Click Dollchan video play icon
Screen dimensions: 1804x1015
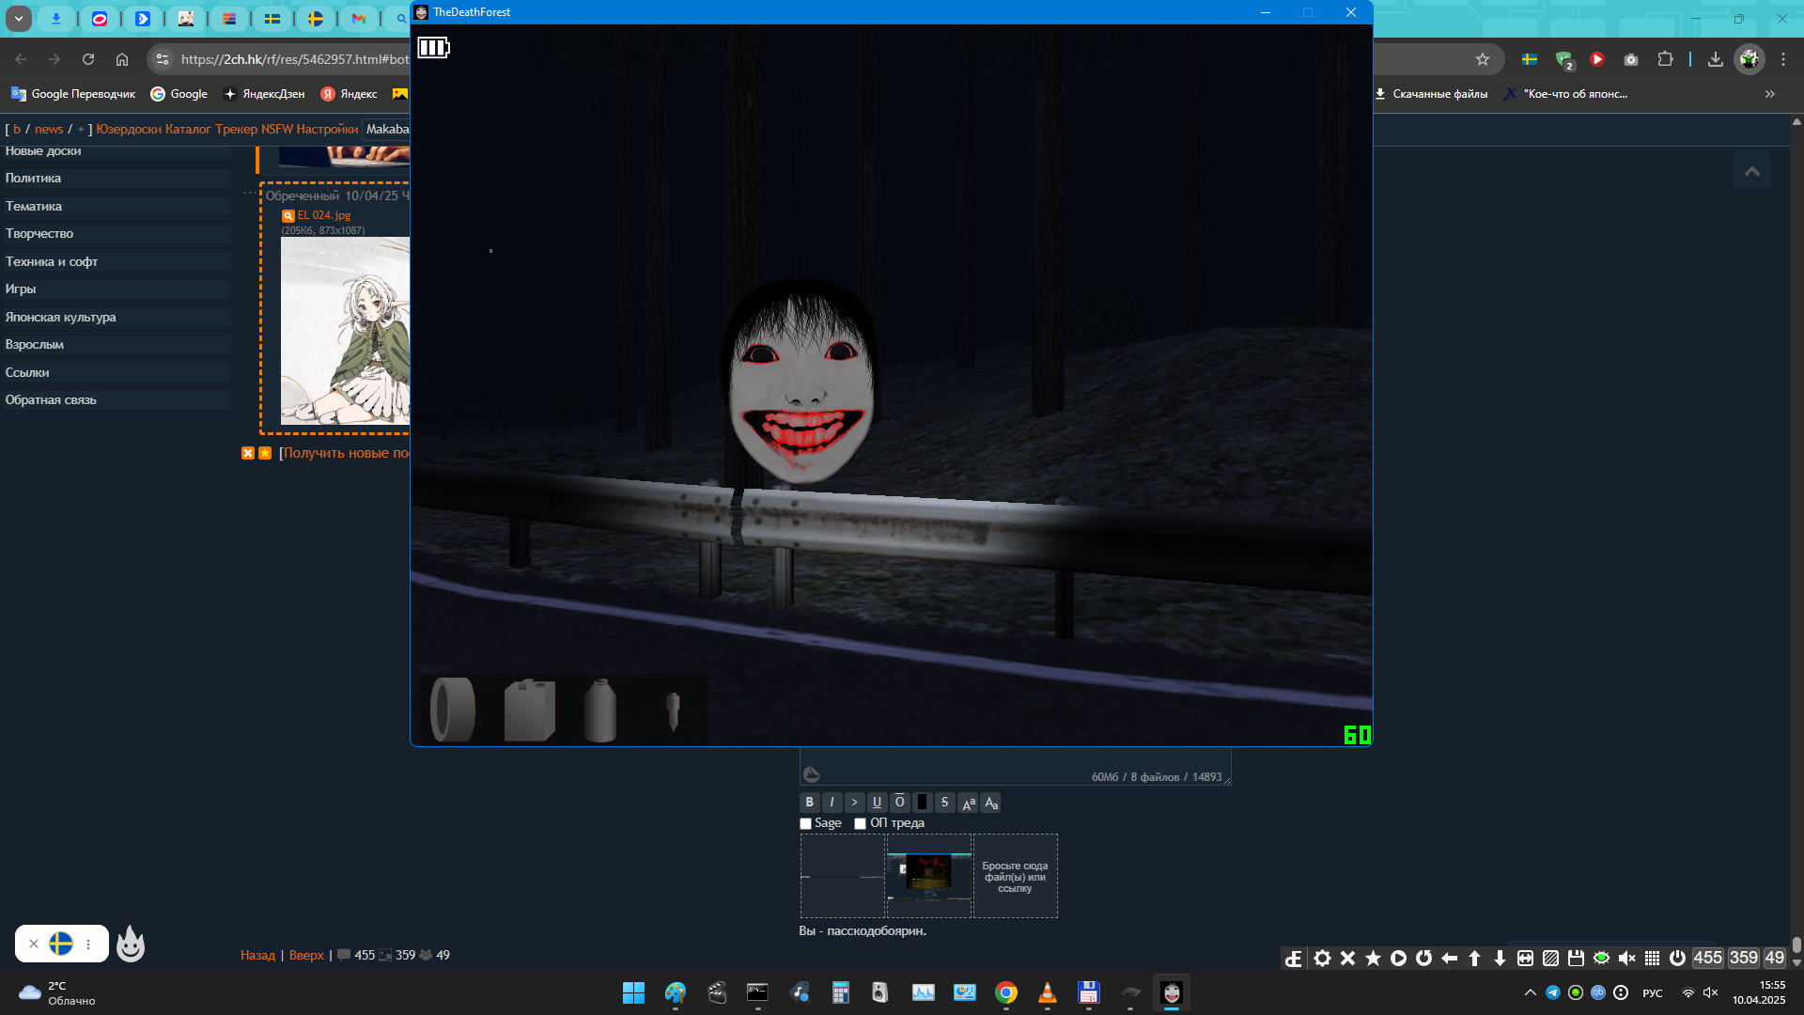(1398, 958)
